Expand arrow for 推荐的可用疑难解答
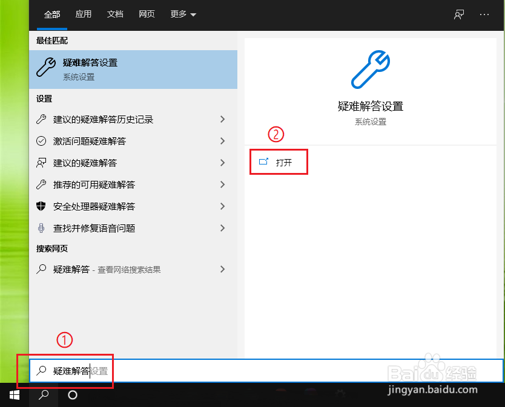This screenshot has height=407, width=505. pyautogui.click(x=222, y=184)
